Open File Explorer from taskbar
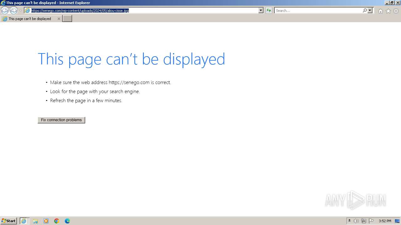The image size is (401, 225). coord(35,221)
